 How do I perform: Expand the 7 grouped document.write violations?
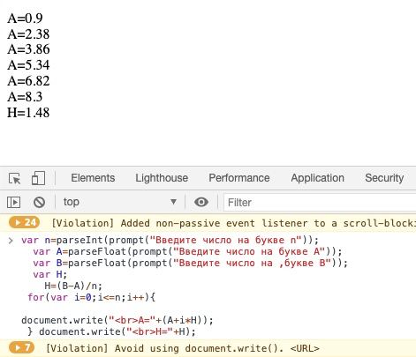coord(21,348)
